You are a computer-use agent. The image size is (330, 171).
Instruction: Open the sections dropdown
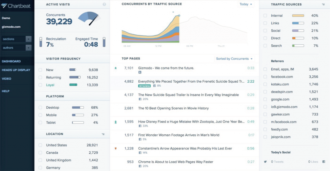click(x=16, y=39)
